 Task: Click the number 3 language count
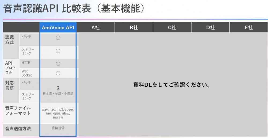tap(58, 89)
